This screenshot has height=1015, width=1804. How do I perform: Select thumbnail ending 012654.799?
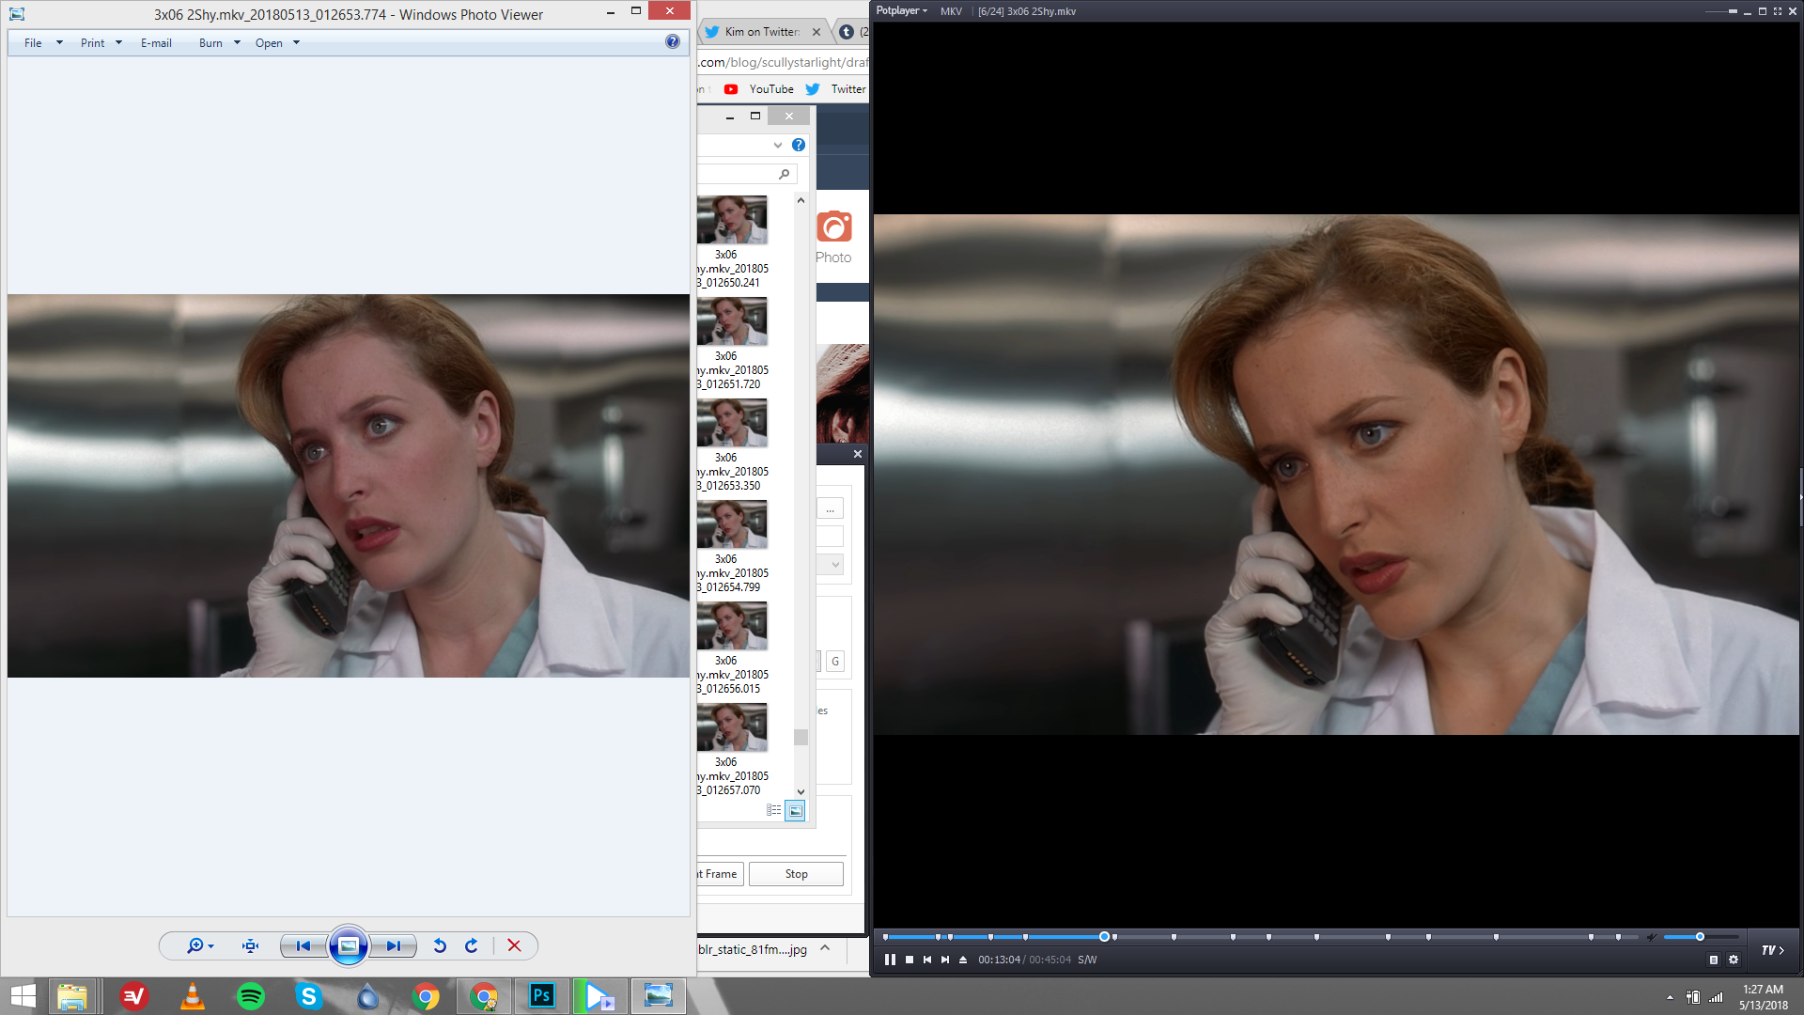pos(732,547)
